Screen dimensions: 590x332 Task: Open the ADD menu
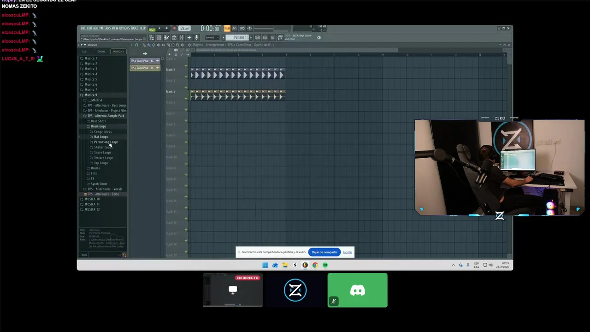95,28
